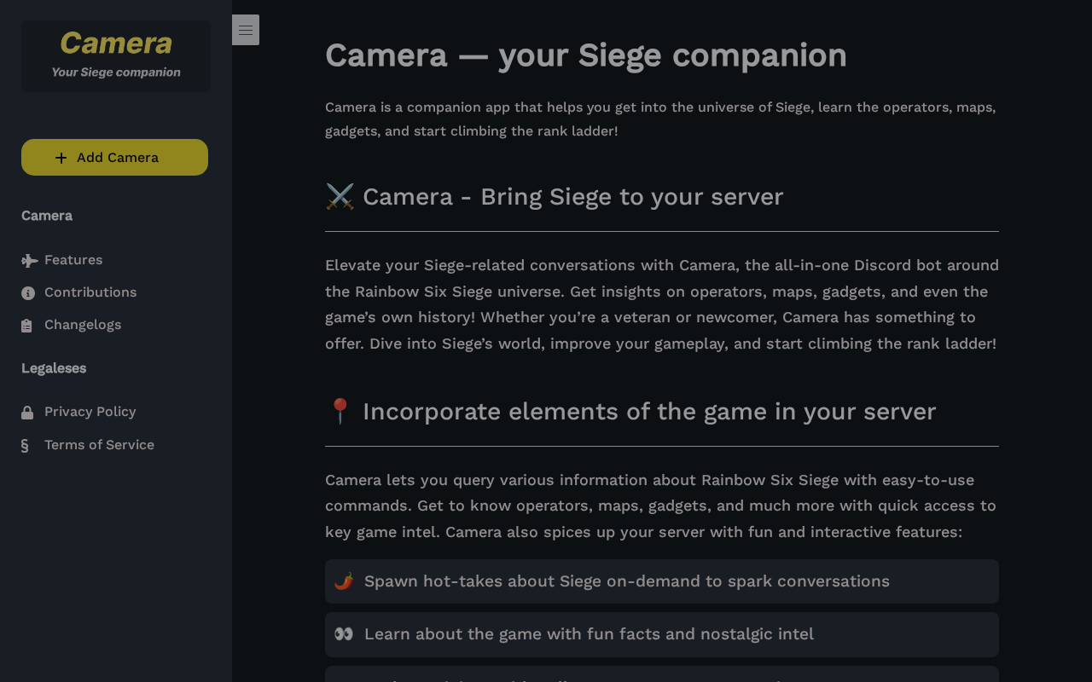Open the Terms of Service link
Screen dimensions: 1092x682
pos(99,445)
